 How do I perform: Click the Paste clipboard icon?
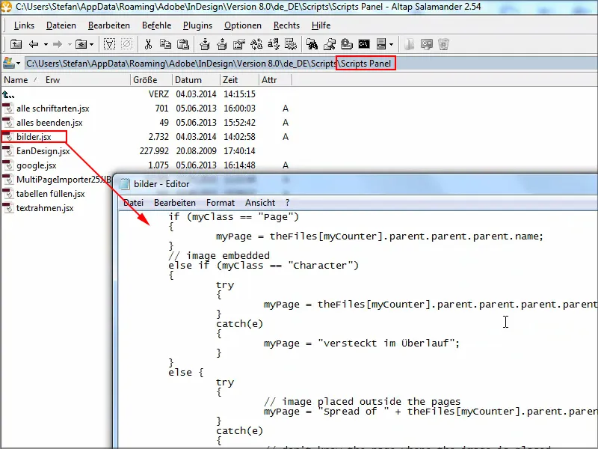click(183, 44)
